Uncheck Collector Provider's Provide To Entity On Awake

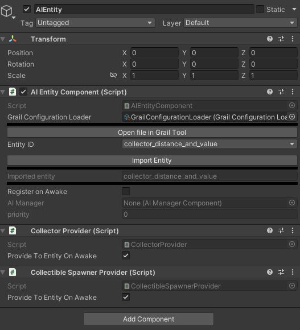tap(126, 255)
